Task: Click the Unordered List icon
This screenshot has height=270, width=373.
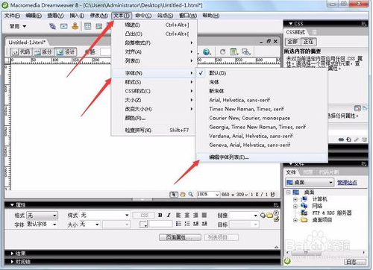Action: (178, 224)
